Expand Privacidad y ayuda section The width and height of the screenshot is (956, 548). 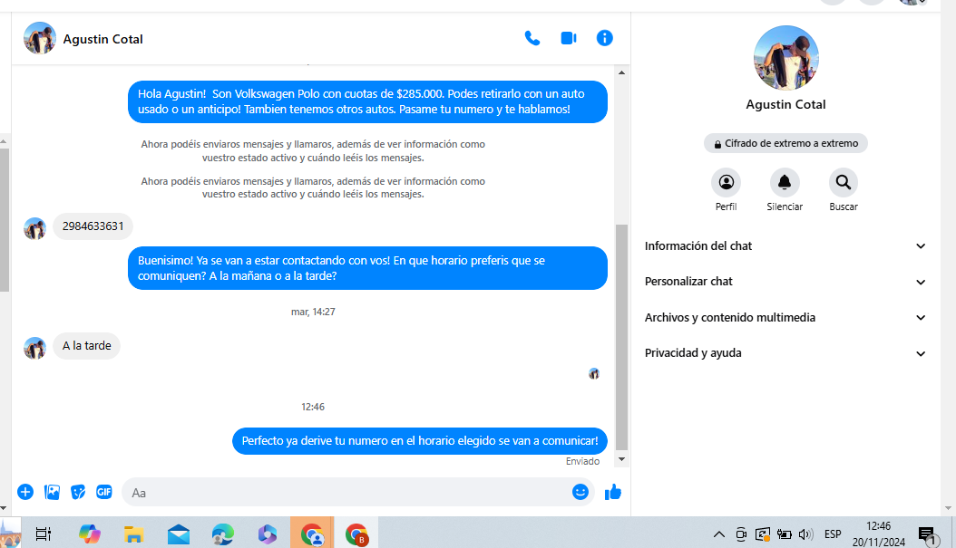[x=785, y=353]
